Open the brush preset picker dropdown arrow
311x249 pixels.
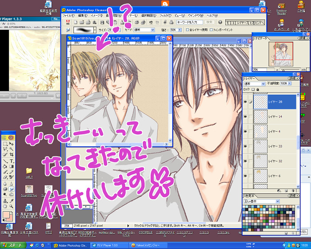pyautogui.click(x=95, y=30)
